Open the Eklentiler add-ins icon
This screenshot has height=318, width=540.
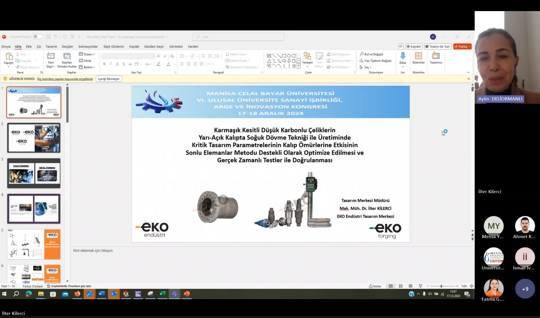418,56
